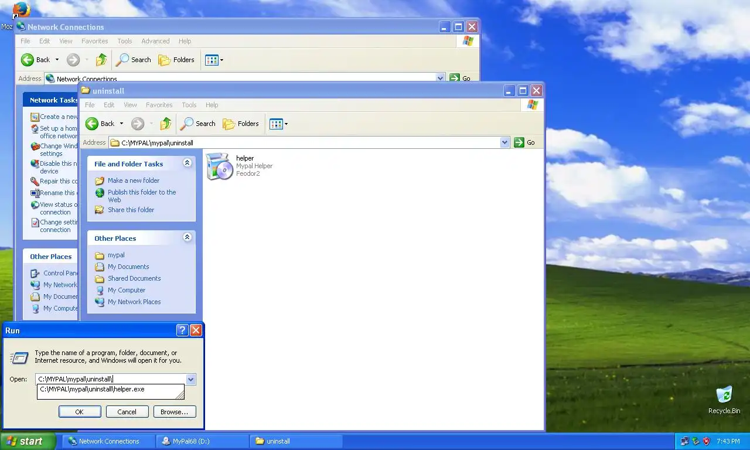
Task: Click OK in Run dialog
Action: (x=80, y=412)
